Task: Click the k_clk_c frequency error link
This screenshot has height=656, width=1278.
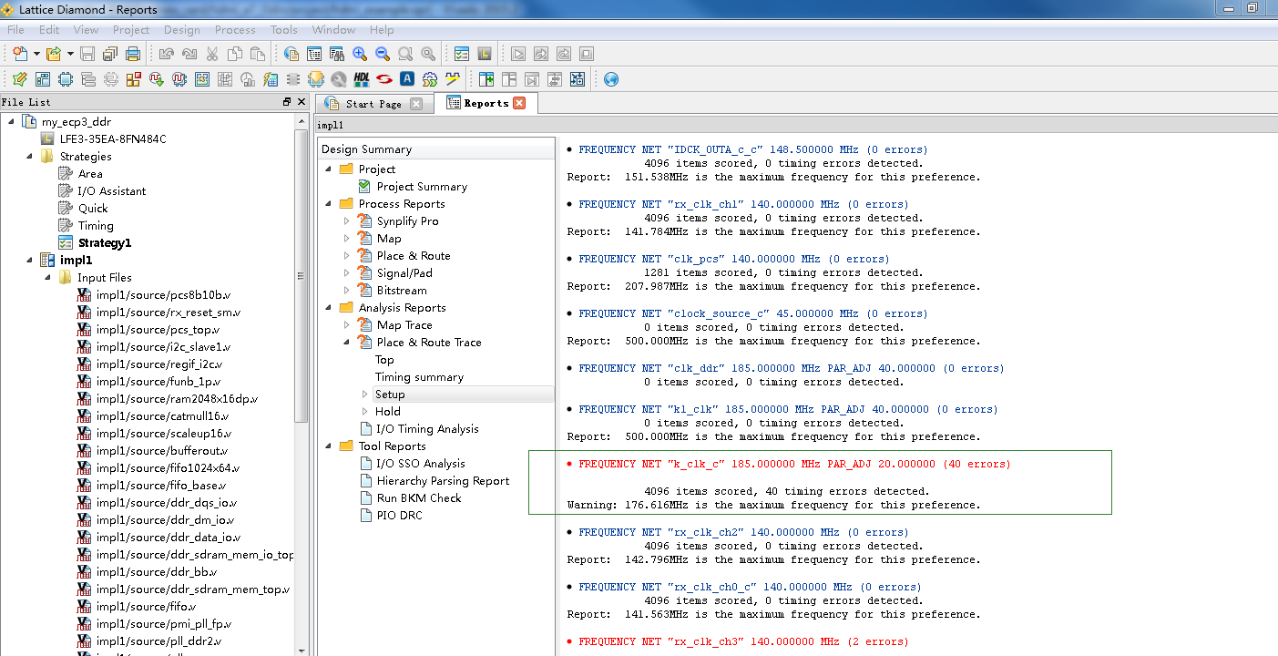Action: 793,464
